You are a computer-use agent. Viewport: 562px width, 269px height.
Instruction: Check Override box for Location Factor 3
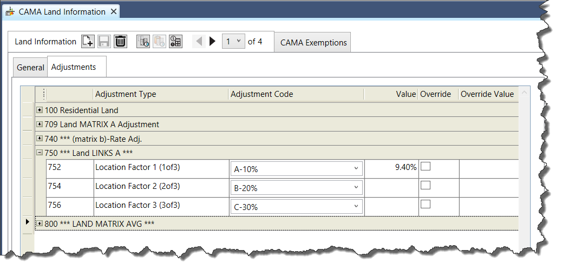[426, 205]
